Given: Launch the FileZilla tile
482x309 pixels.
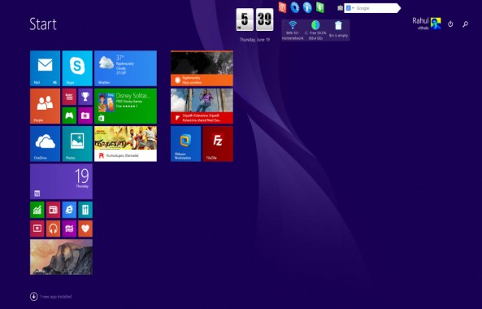Looking at the screenshot, I should (x=218, y=144).
